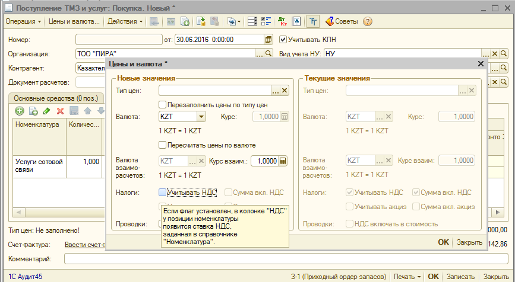Open the calculator for Курс взаим.
Screen dimensions: 515x282
(283, 161)
